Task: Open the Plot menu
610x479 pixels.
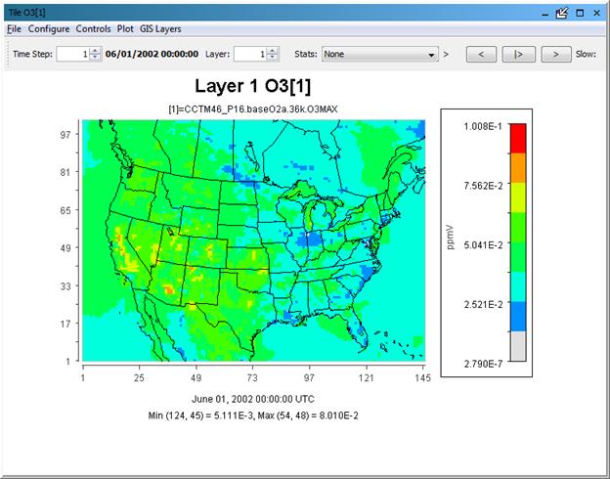Action: (125, 29)
